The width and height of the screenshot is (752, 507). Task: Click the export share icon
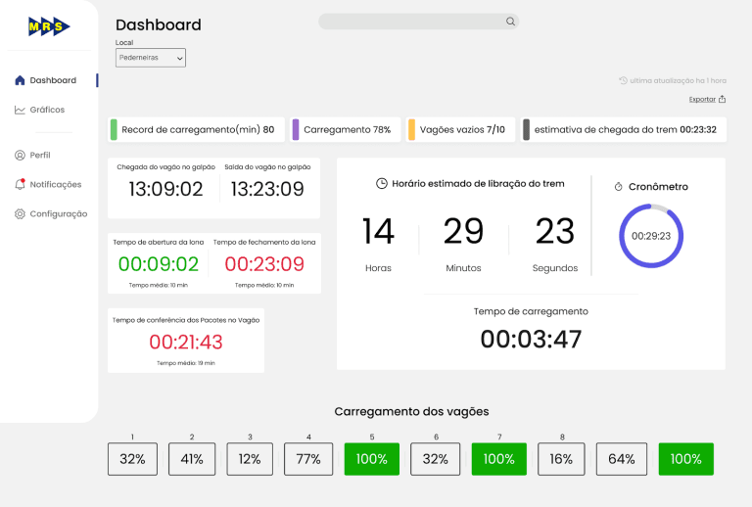click(722, 99)
